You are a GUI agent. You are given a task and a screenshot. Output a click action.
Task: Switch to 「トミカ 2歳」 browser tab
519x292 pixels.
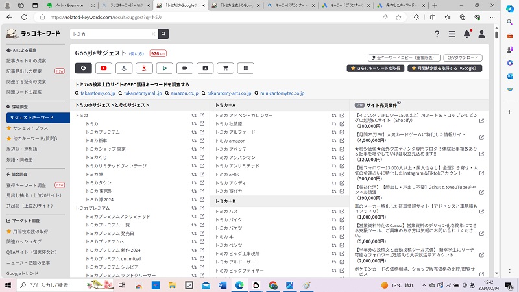[236, 5]
